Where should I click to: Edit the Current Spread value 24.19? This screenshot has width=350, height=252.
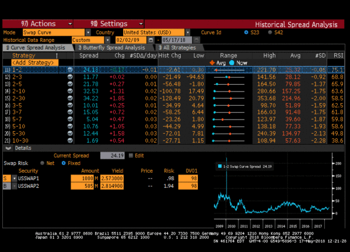(112, 156)
